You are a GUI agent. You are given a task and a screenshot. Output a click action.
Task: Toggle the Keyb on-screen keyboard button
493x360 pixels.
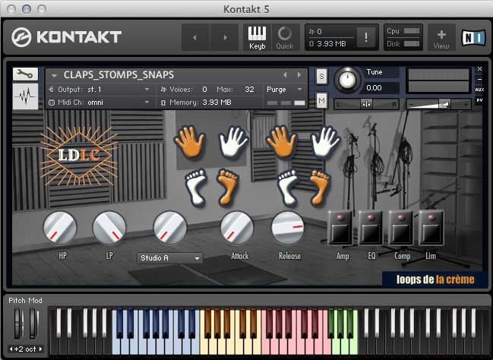(258, 37)
